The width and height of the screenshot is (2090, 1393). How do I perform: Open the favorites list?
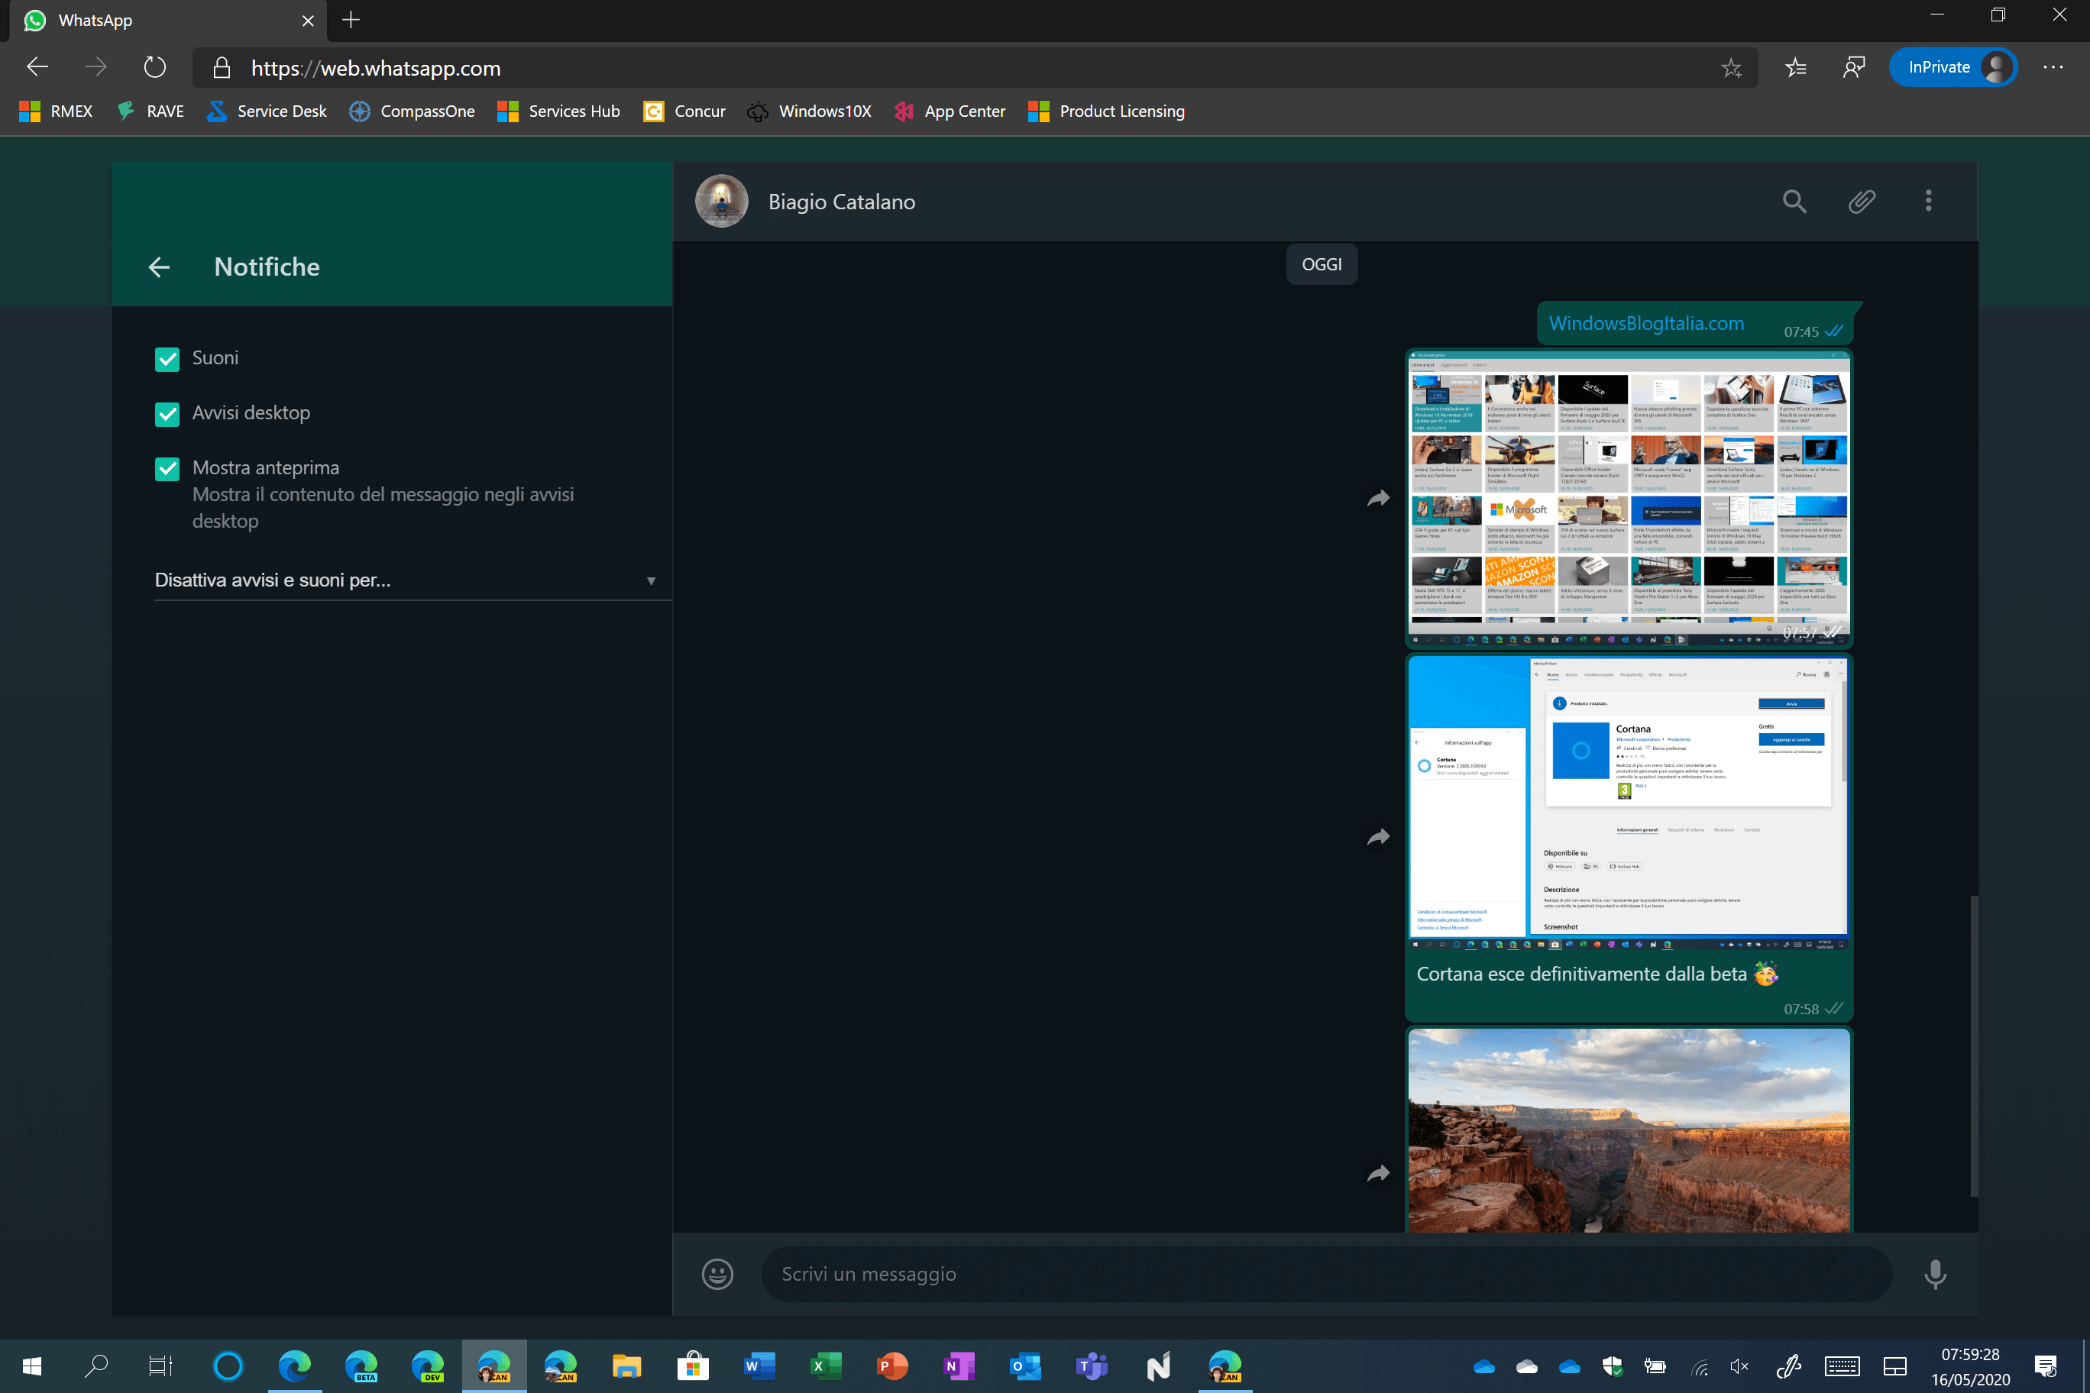(1795, 67)
